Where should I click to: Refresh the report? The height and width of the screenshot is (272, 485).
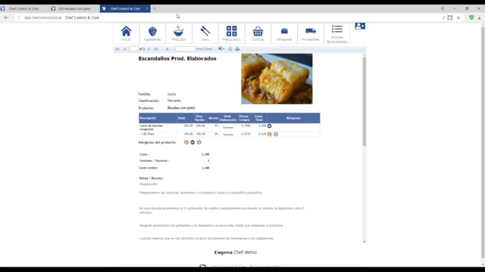pos(230,49)
